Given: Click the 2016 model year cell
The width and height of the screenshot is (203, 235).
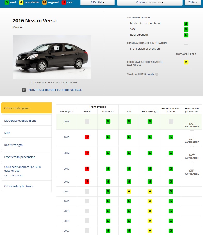Looking at the screenshot, I should (x=67, y=122).
